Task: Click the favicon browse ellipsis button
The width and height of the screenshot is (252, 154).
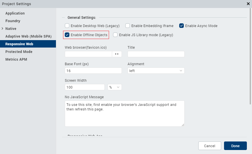Action: [117, 54]
